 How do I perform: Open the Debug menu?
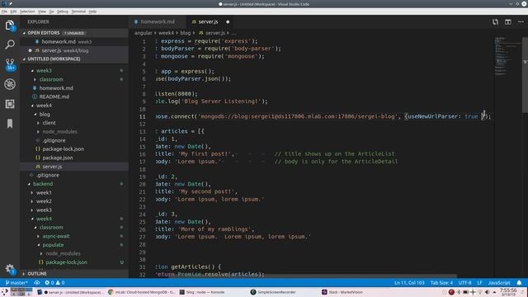tap(63, 12)
